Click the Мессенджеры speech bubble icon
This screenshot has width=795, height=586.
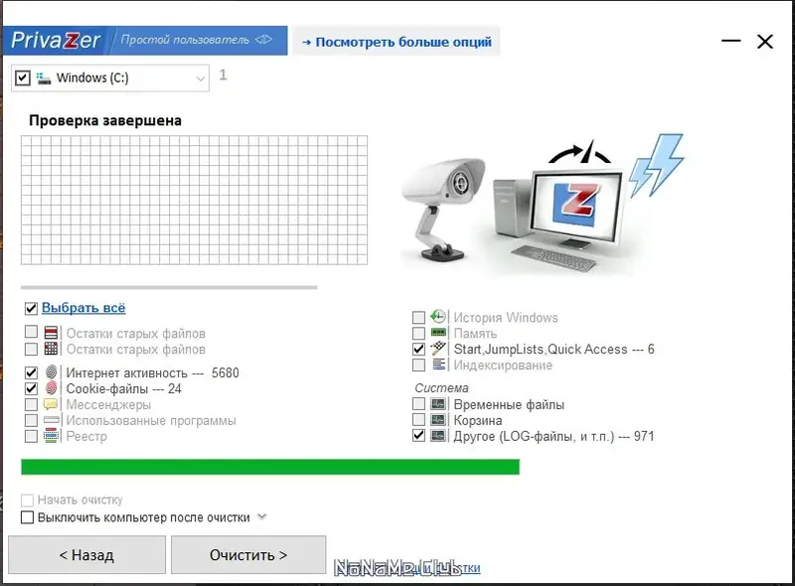(x=51, y=404)
